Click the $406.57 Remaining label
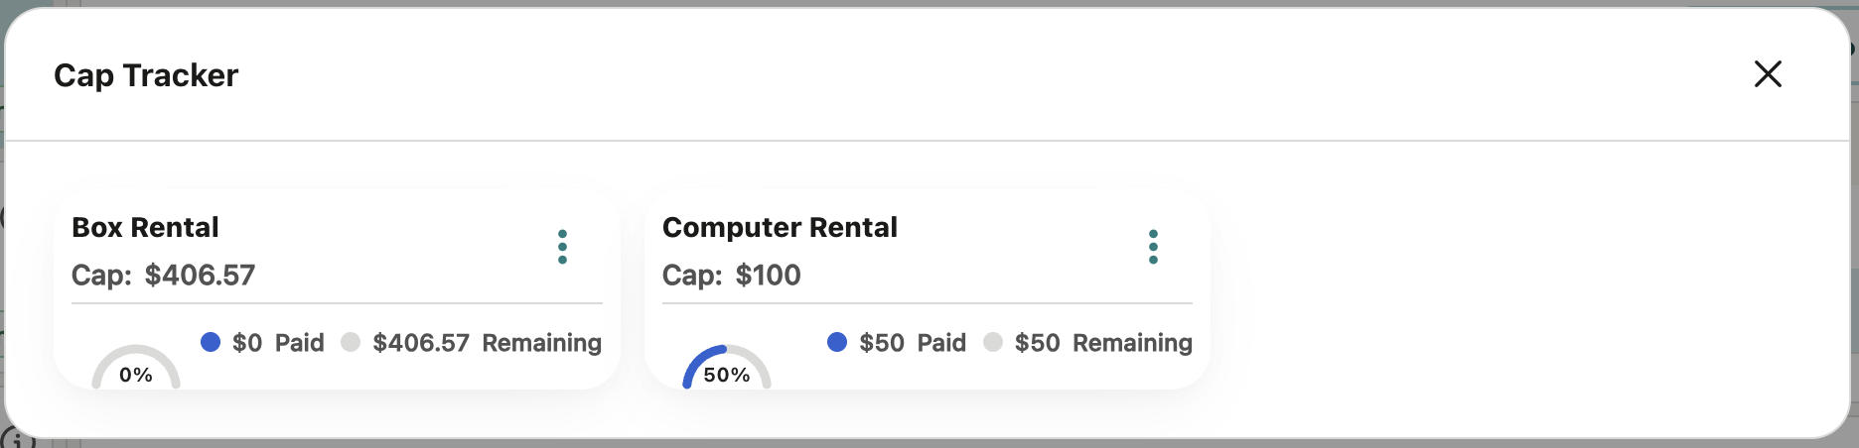Image resolution: width=1859 pixels, height=448 pixels. (487, 343)
